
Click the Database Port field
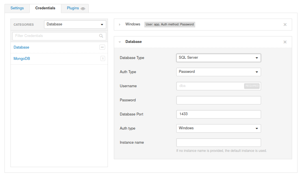coord(218,114)
